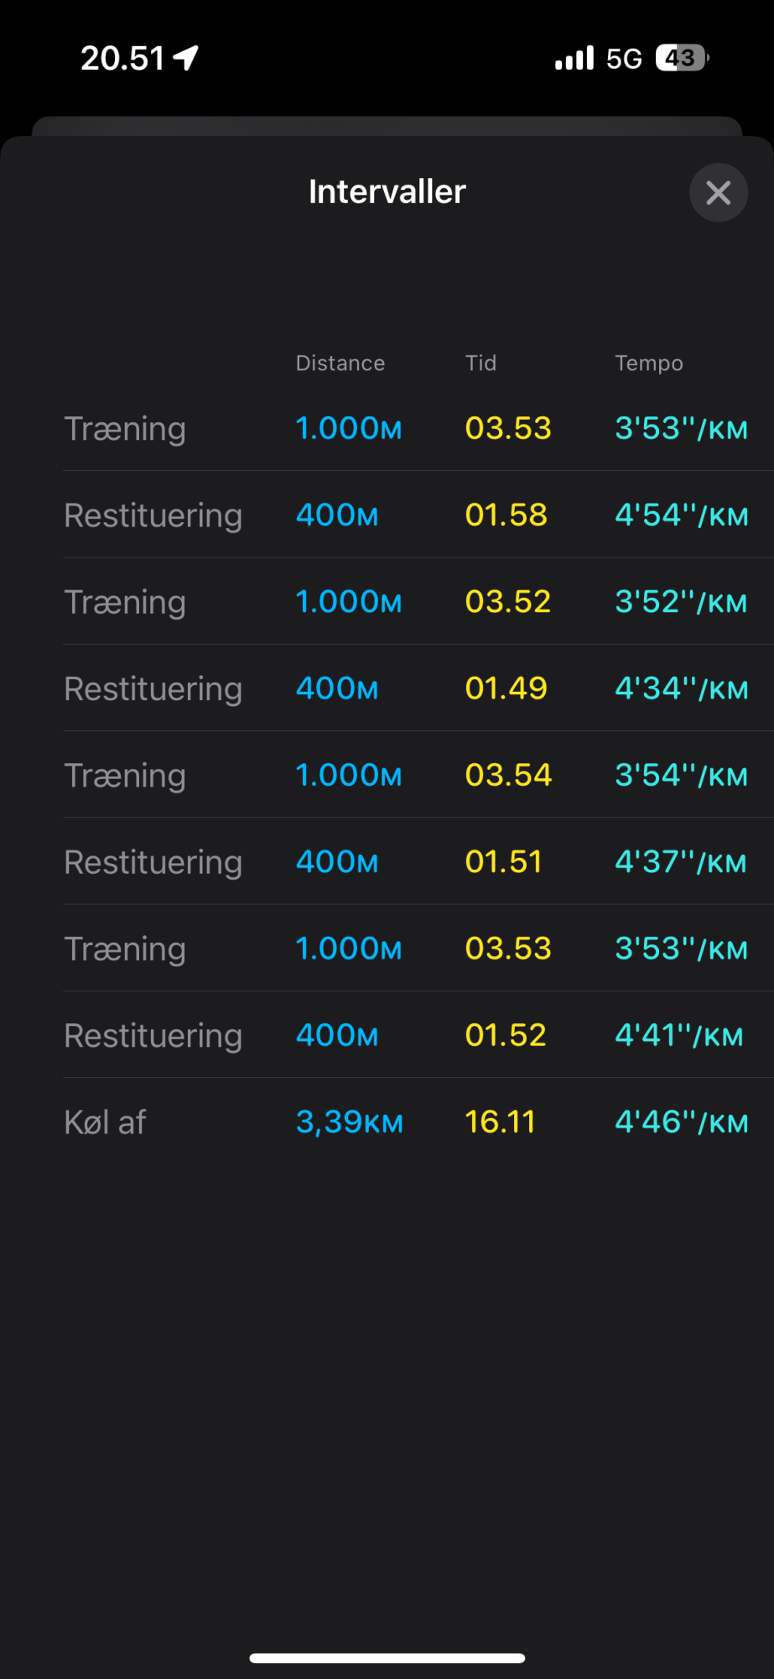The width and height of the screenshot is (774, 1679).
Task: Tap the Tid column header
Action: 481,364
